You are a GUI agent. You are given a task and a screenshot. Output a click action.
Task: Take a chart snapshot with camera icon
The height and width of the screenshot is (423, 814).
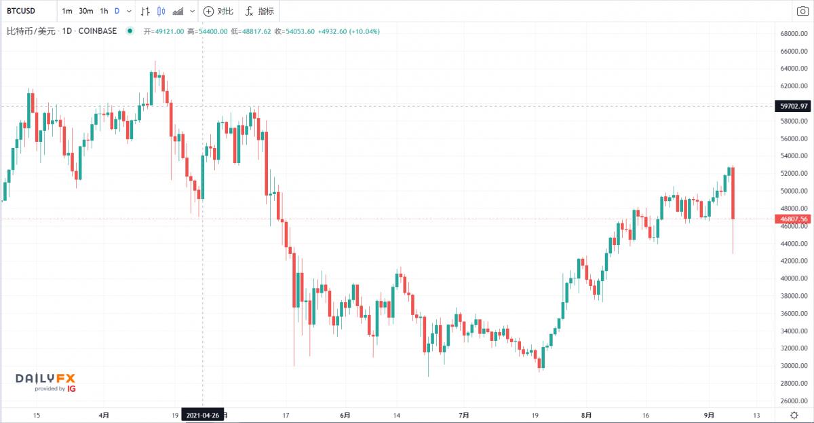tap(802, 11)
